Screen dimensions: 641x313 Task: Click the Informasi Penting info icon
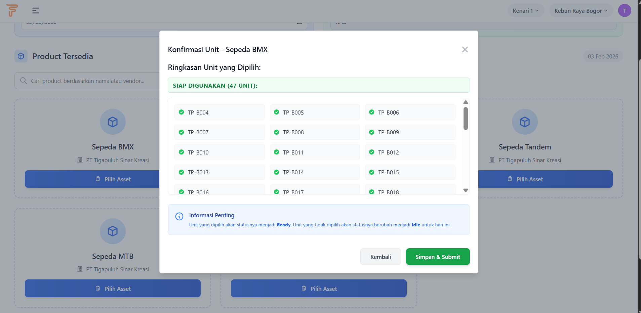[x=179, y=216]
